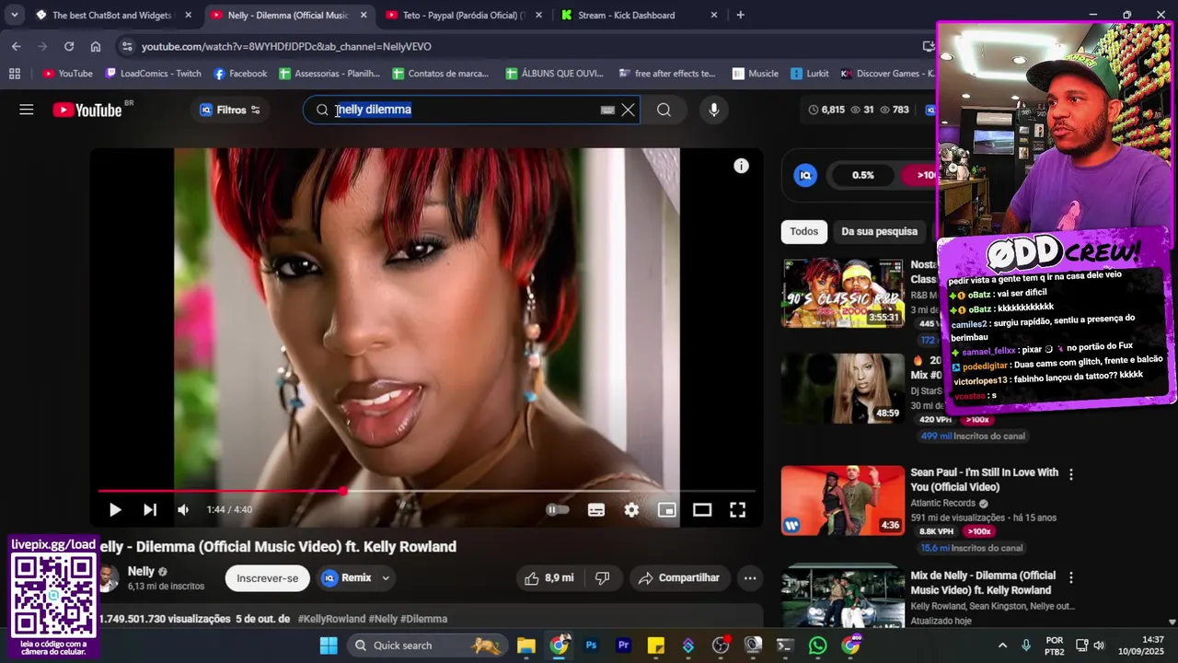Open Premiere Pro from the taskbar
The height and width of the screenshot is (663, 1178).
[623, 646]
